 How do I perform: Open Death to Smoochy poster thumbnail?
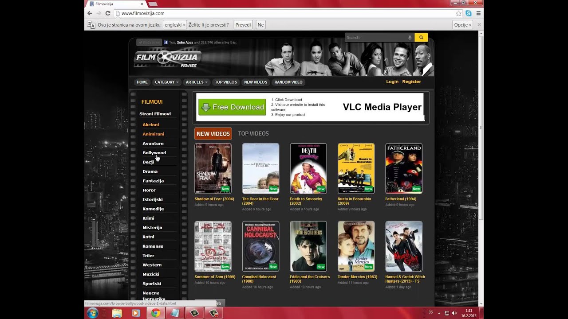point(308,168)
